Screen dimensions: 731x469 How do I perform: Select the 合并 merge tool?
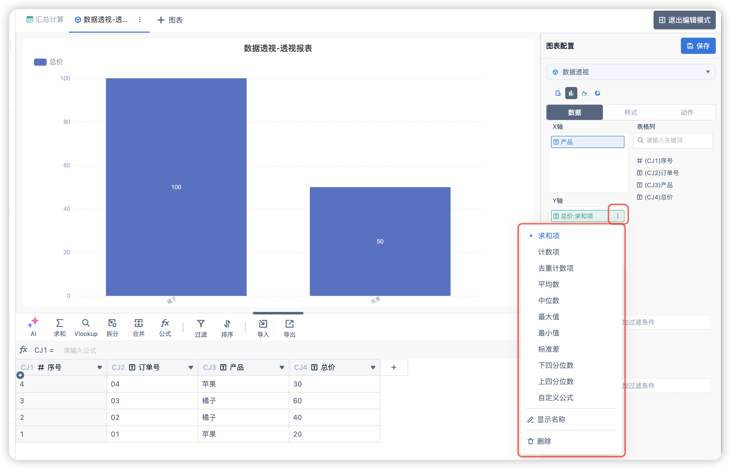pos(139,327)
